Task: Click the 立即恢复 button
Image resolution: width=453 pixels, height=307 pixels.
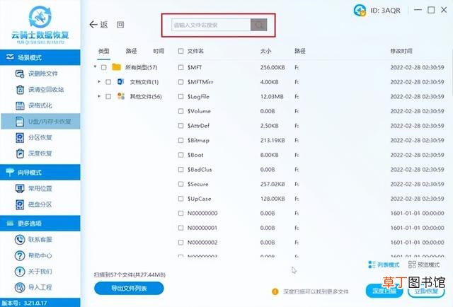Action: click(426, 291)
